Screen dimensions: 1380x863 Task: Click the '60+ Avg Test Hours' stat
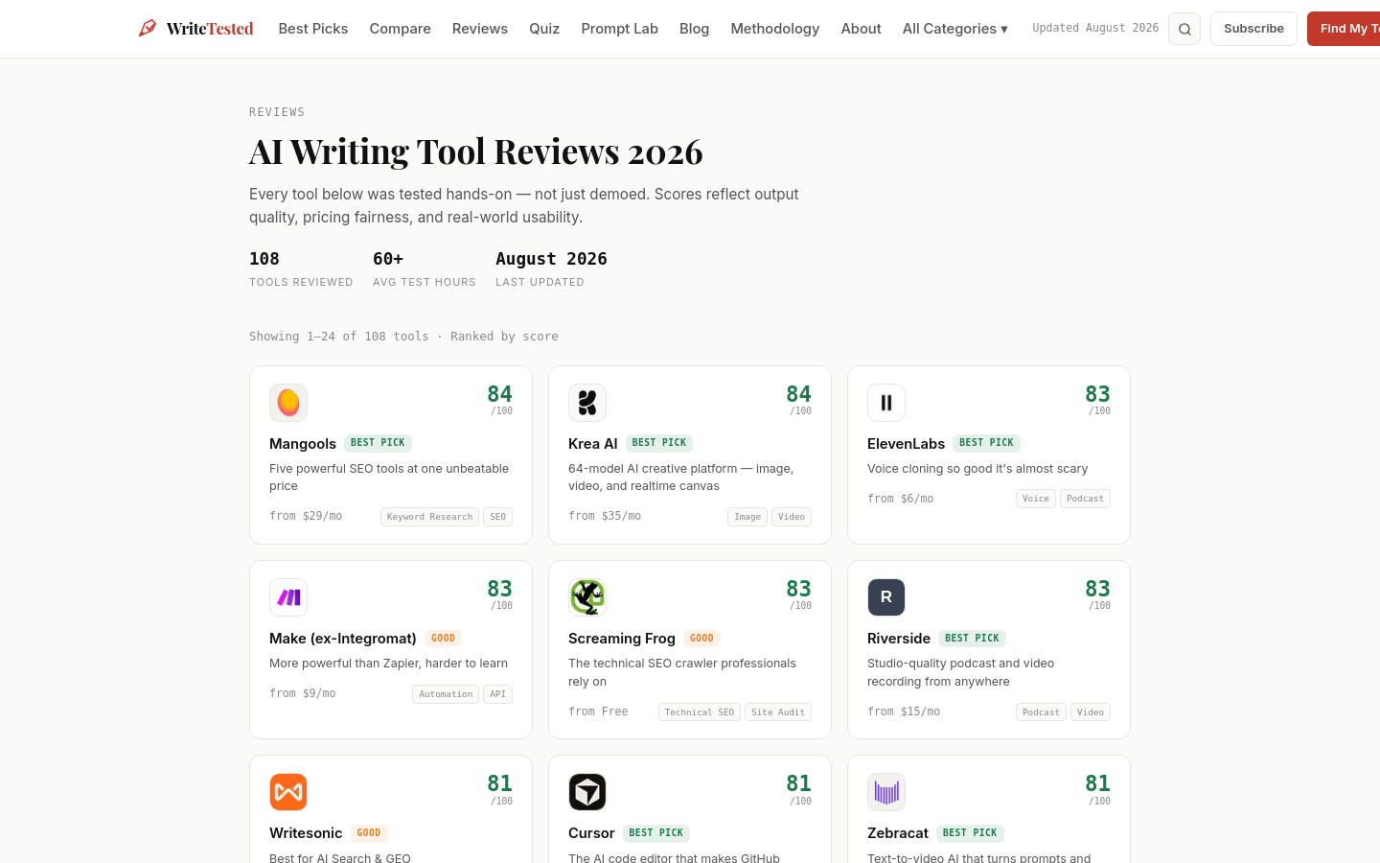coord(425,268)
